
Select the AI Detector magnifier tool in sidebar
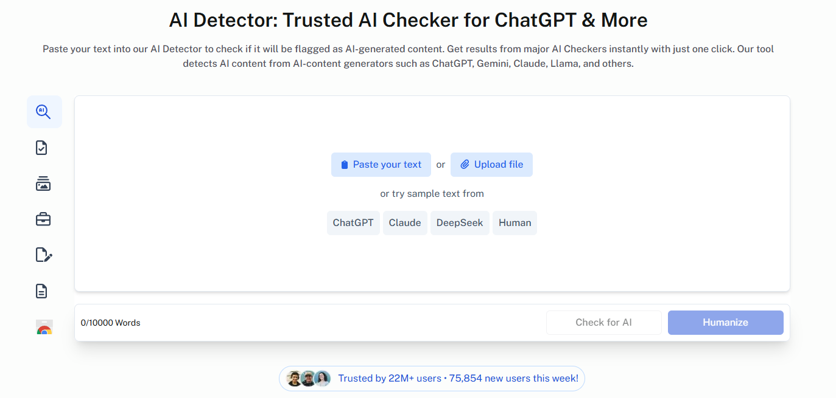[x=44, y=112]
